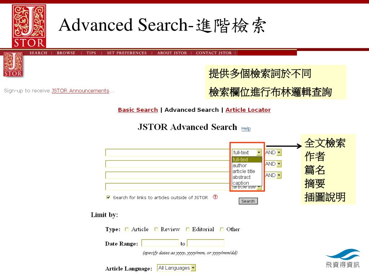Open the BROWSE menu item

[x=66, y=53]
